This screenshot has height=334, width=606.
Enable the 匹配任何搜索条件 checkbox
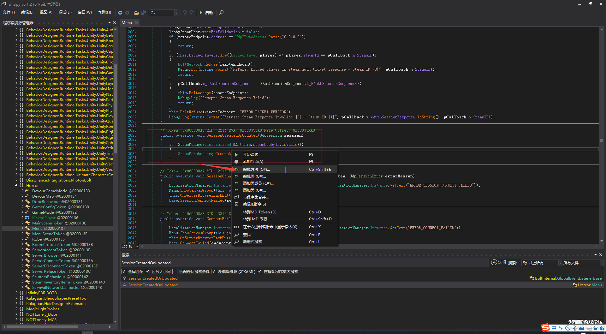tap(175, 271)
